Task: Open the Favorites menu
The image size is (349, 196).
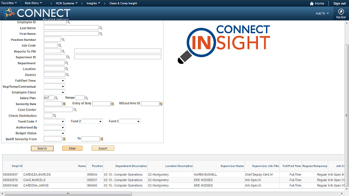Action: pos(9,3)
